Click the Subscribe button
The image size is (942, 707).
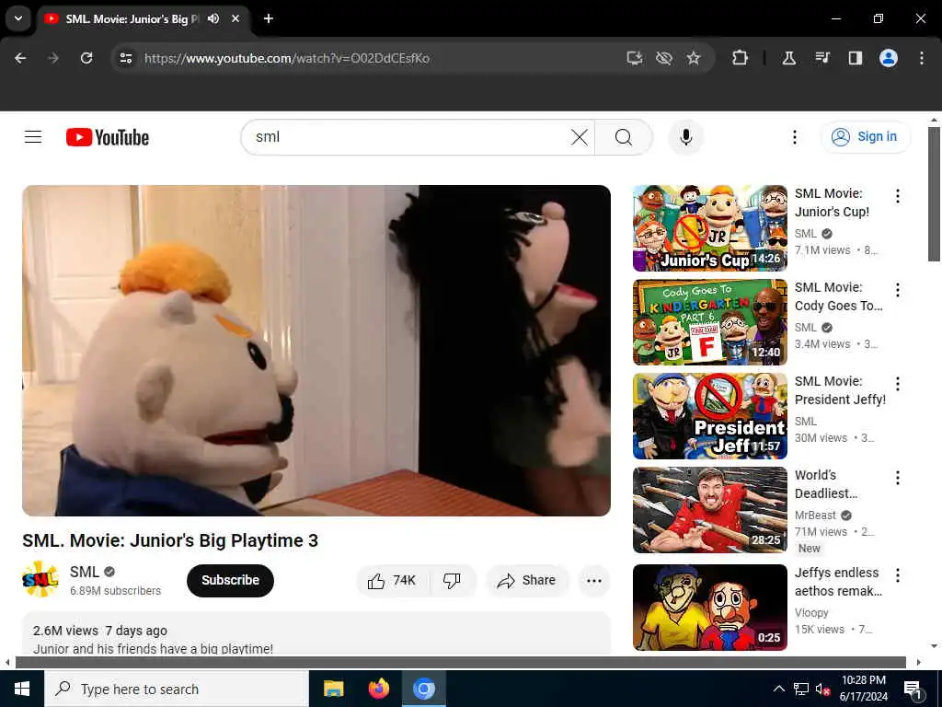230,580
